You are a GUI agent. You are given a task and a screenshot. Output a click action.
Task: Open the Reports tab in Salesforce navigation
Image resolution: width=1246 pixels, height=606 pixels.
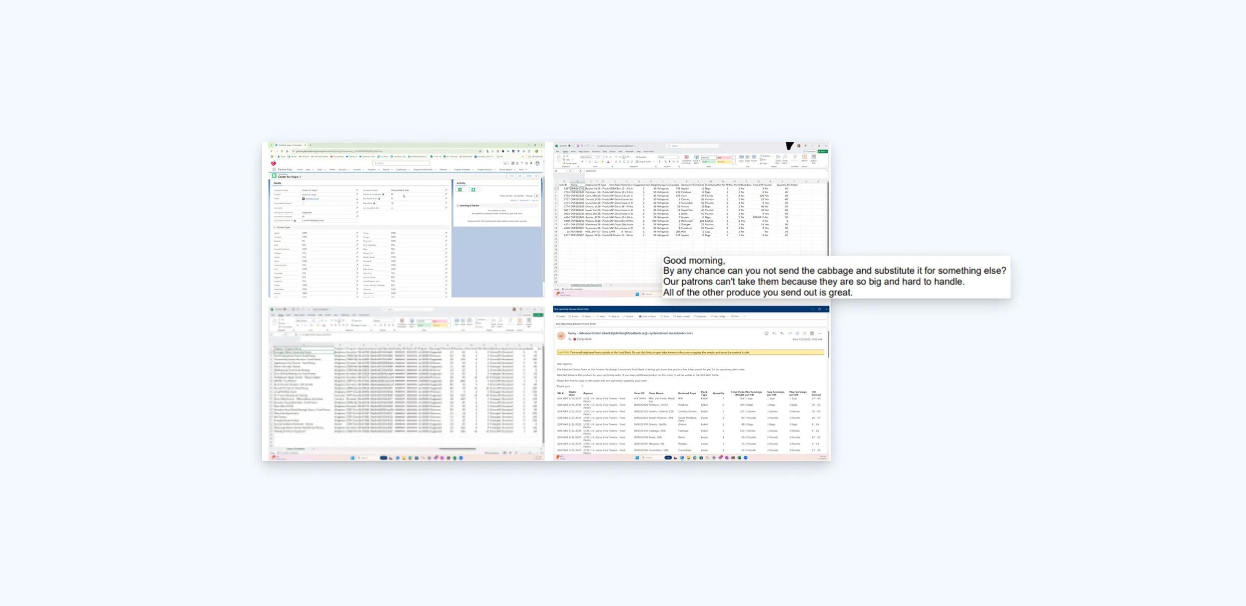(x=386, y=169)
